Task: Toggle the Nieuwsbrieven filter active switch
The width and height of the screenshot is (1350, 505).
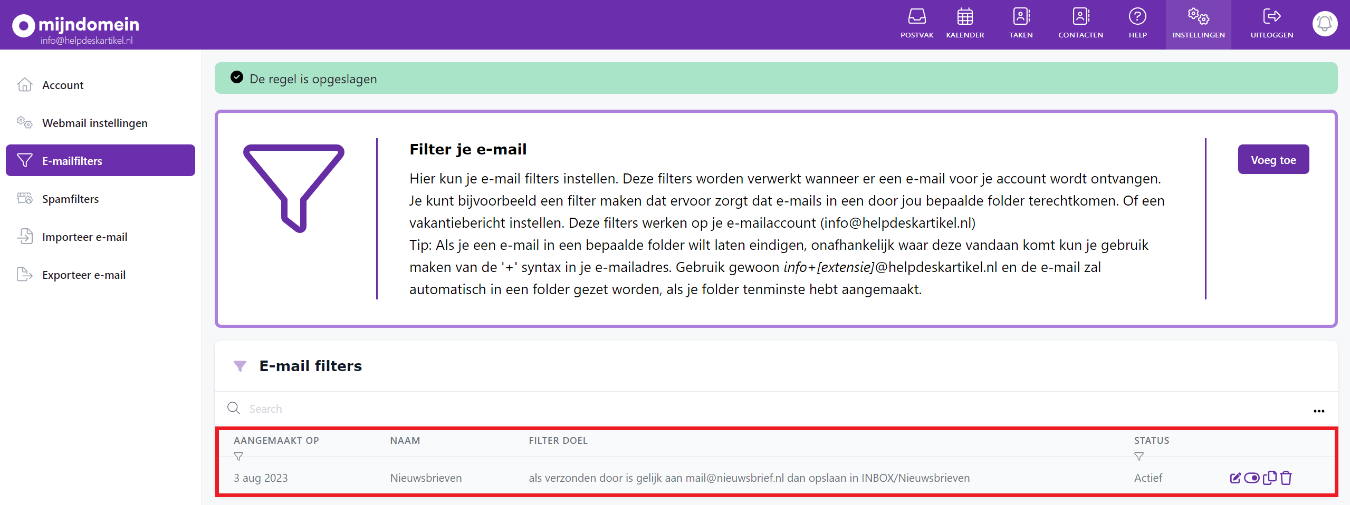Action: (x=1252, y=478)
